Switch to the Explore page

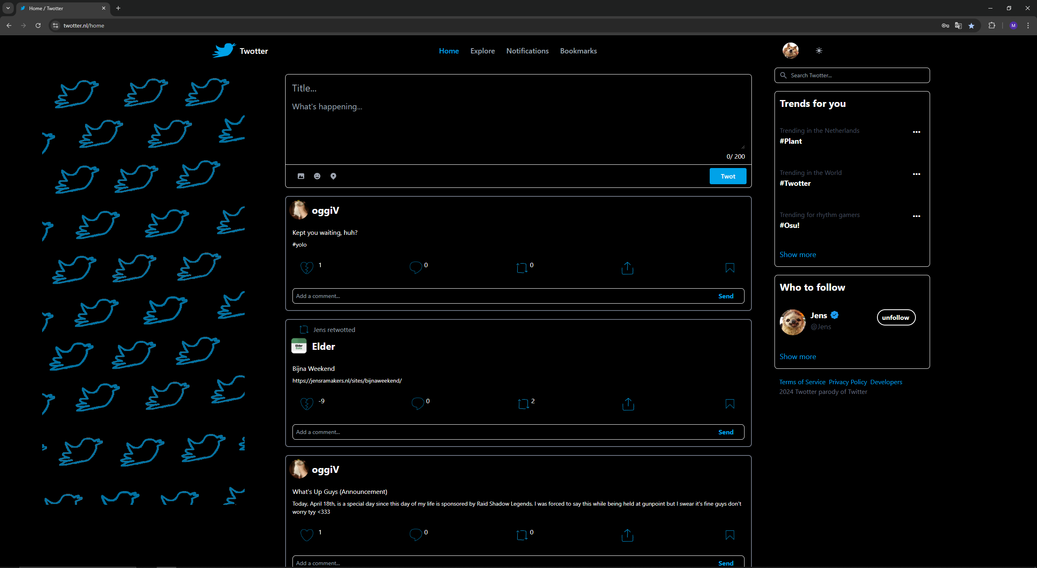pos(482,51)
